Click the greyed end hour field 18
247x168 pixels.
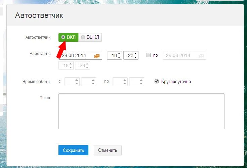(66, 65)
